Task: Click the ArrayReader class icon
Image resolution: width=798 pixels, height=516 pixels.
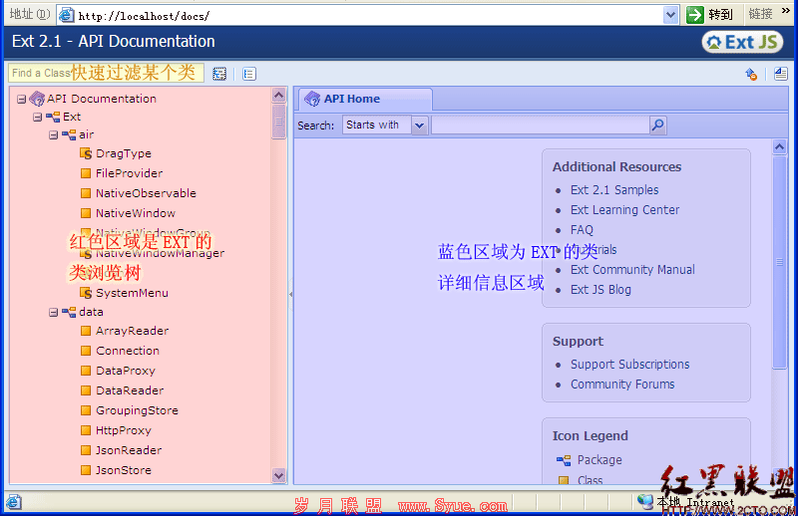Action: (x=86, y=331)
